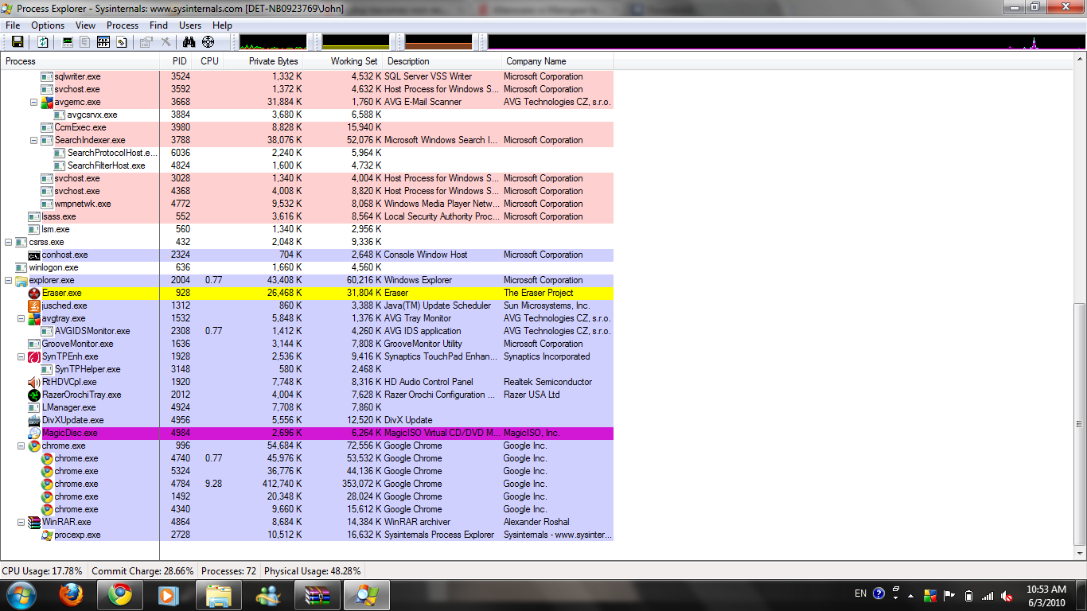Open the Process menu

click(x=123, y=25)
